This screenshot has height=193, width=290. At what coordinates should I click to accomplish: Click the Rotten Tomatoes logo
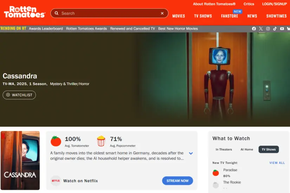click(24, 12)
